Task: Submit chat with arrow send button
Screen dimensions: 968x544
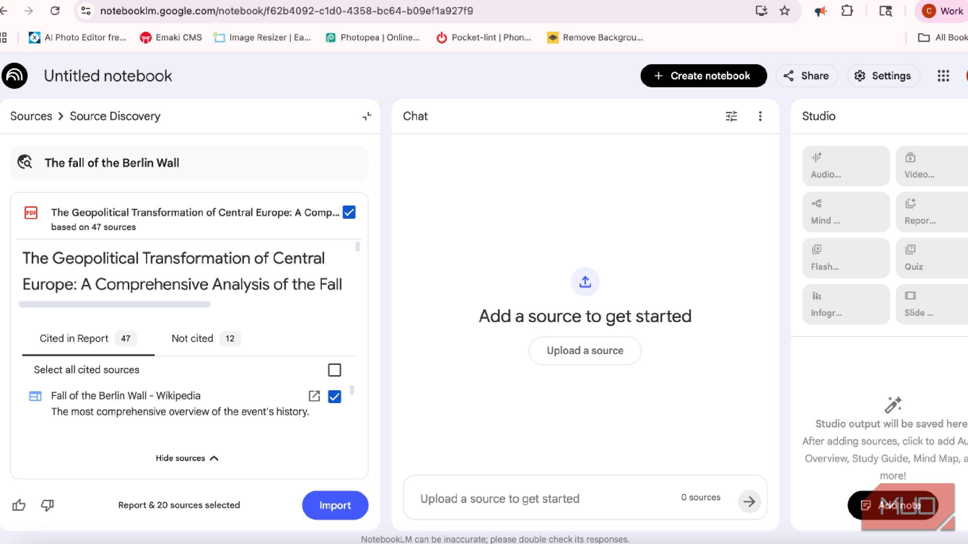Action: point(749,502)
